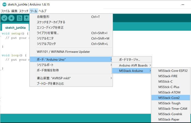Open シリアルモニタ

point(71,38)
